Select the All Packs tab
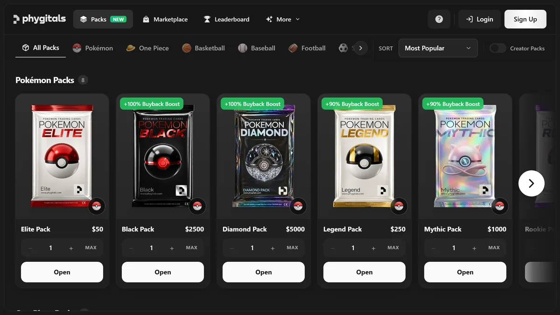Viewport: 560px width, 315px height. coord(41,48)
